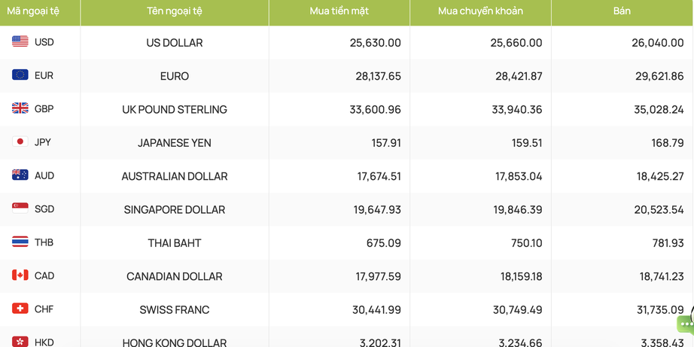Viewport: 694px width, 347px height.
Task: Select the EUR European Union flag icon
Action: pyautogui.click(x=20, y=75)
